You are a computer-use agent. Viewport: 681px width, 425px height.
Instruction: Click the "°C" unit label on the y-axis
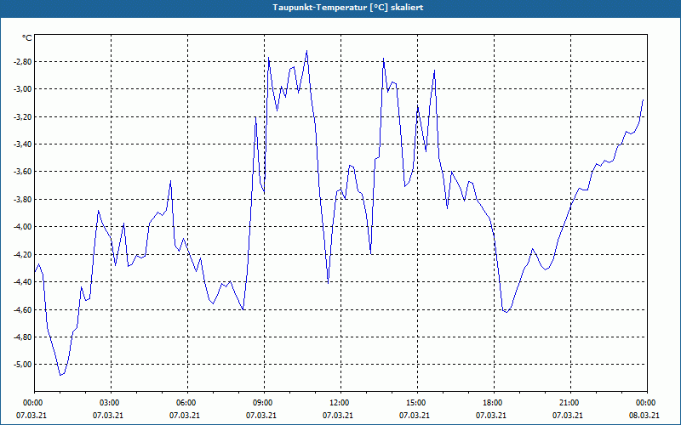(27, 38)
